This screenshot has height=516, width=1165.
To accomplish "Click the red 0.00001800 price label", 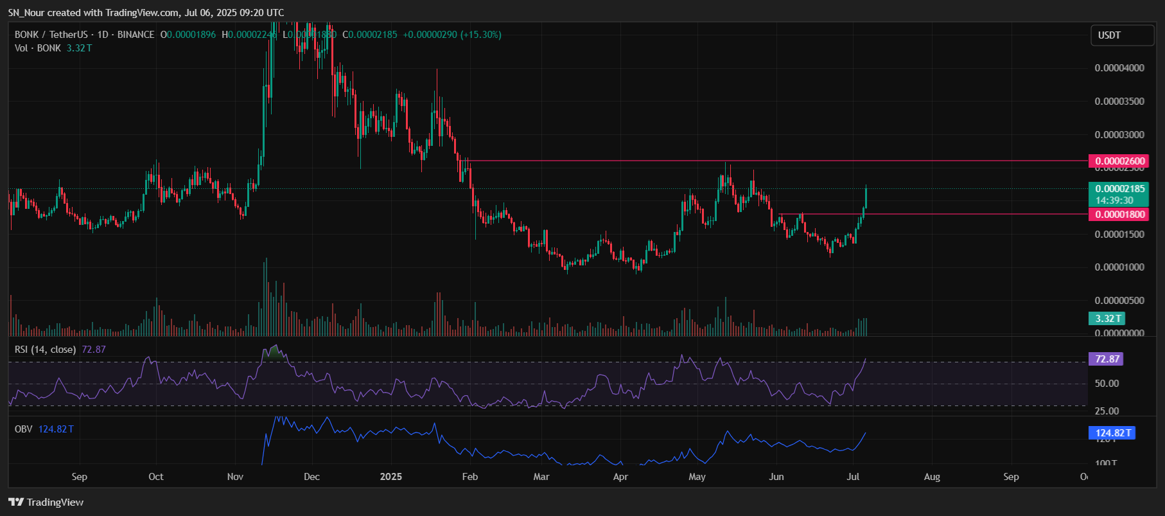I will pyautogui.click(x=1119, y=215).
